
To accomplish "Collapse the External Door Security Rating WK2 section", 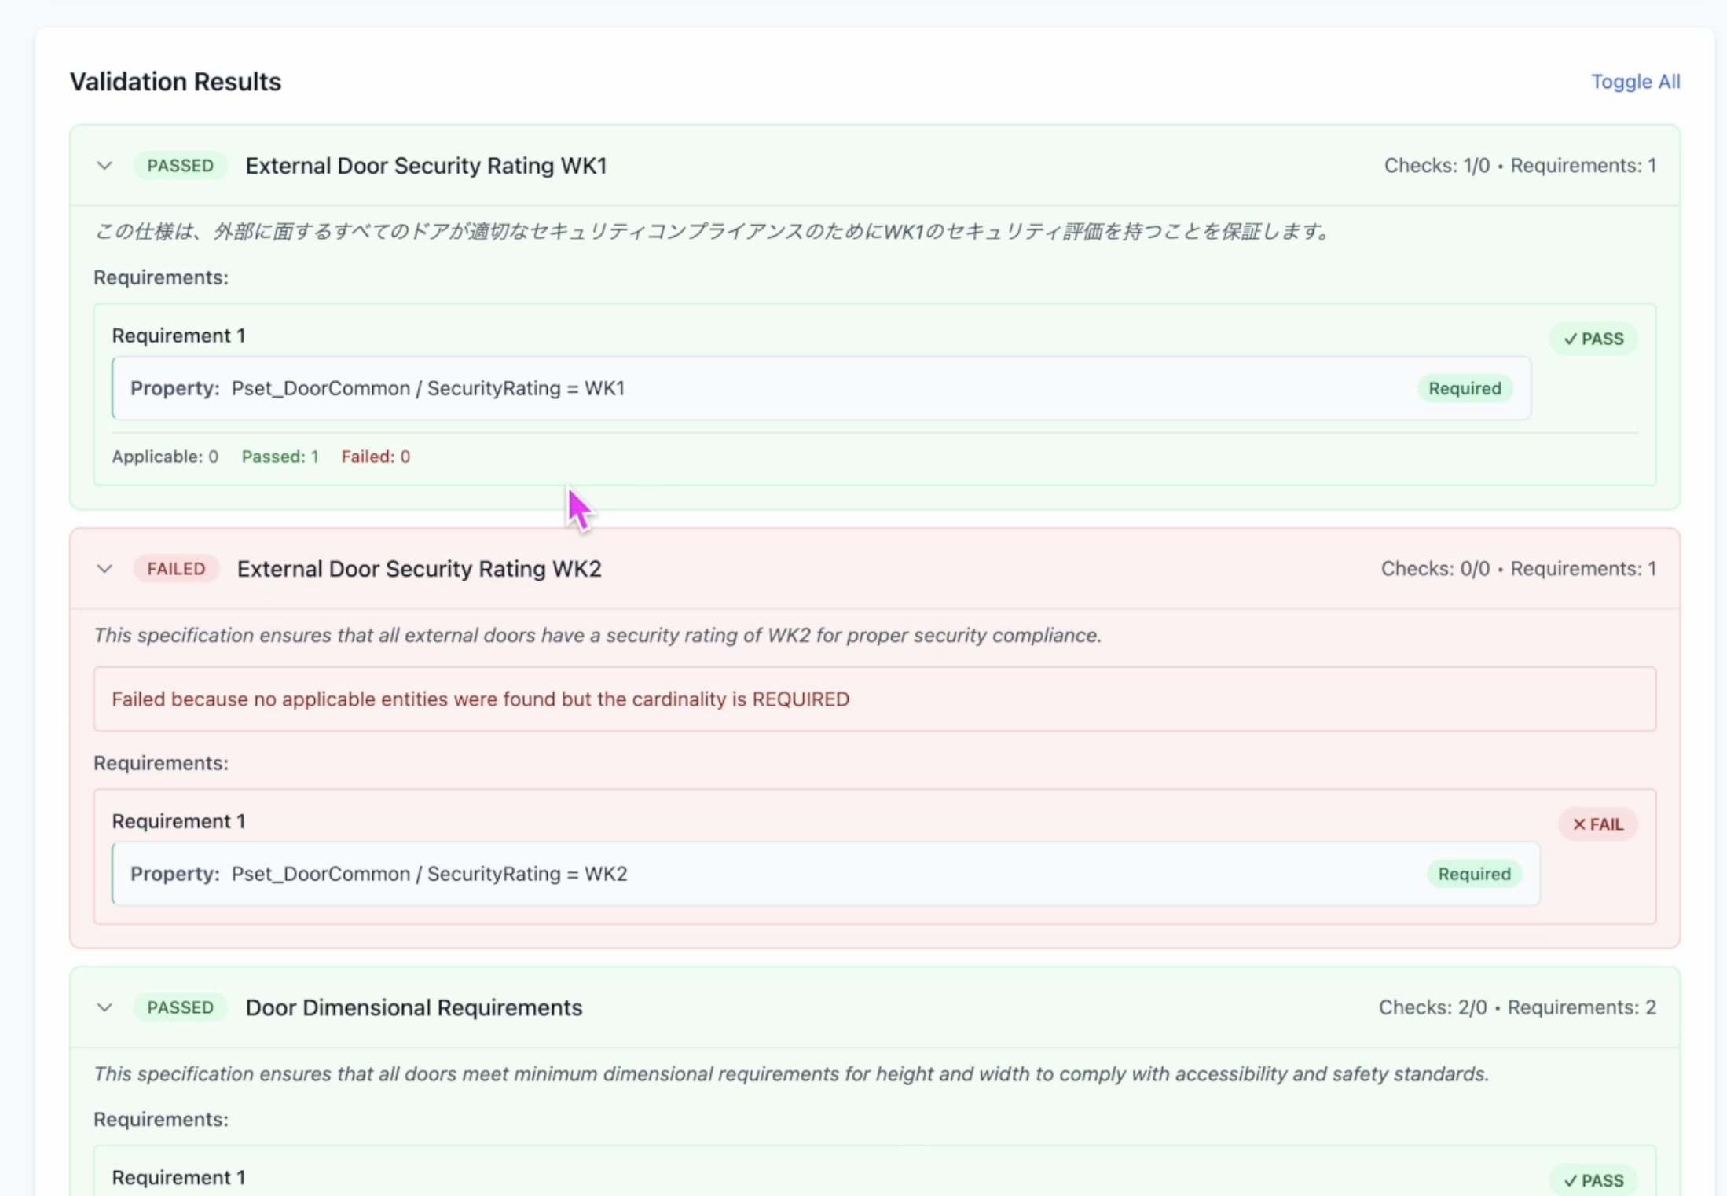I will 104,569.
